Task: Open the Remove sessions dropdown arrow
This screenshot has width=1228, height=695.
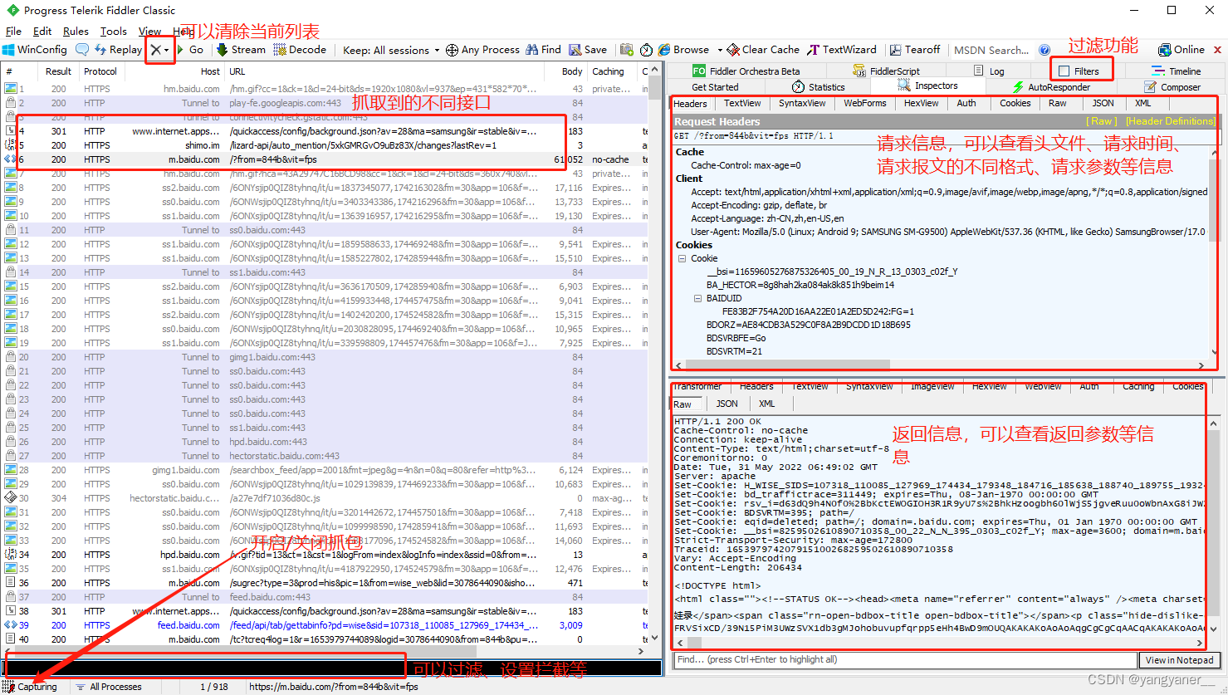Action: (x=167, y=50)
